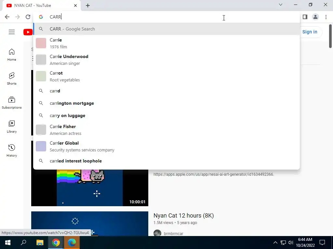The image size is (333, 249).
Task: Open the brmbrmcar channel link
Action: pos(173,233)
